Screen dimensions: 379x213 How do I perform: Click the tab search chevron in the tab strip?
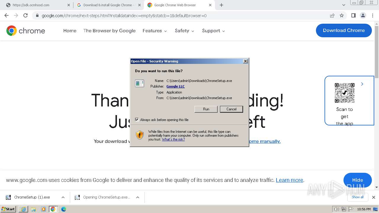(x=344, y=5)
